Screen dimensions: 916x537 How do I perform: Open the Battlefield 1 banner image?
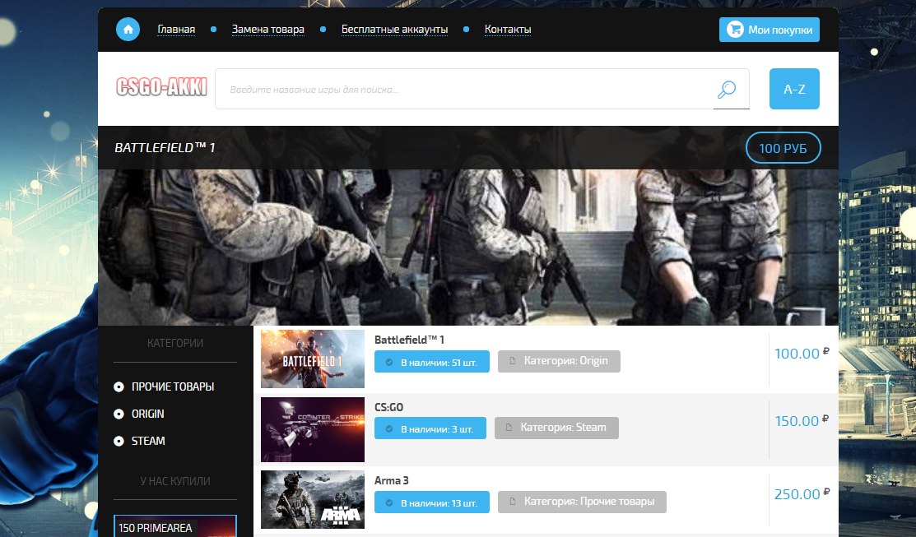coord(468,247)
